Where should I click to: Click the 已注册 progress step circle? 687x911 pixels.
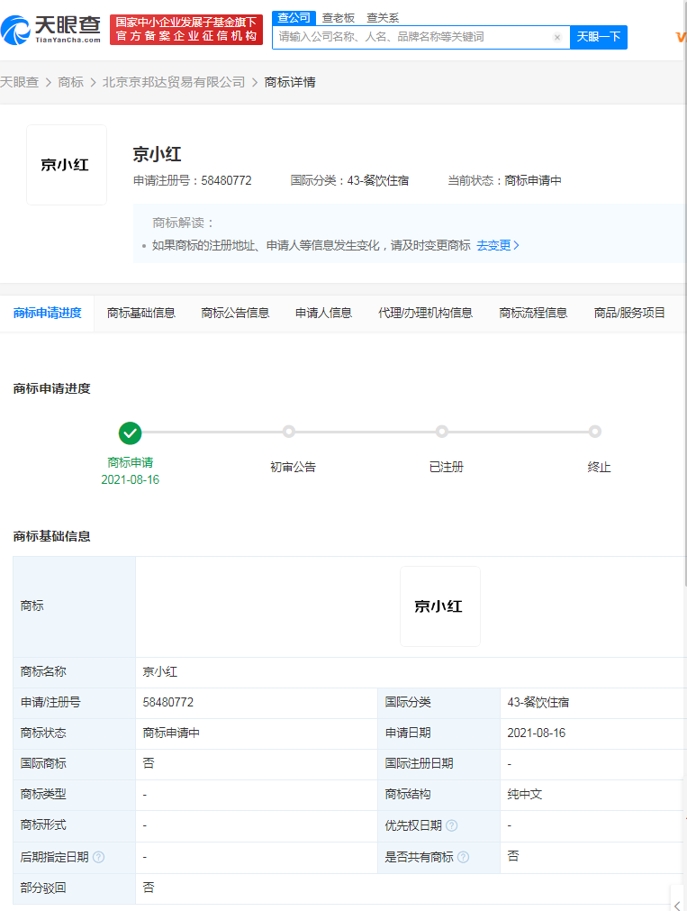pyautogui.click(x=442, y=432)
